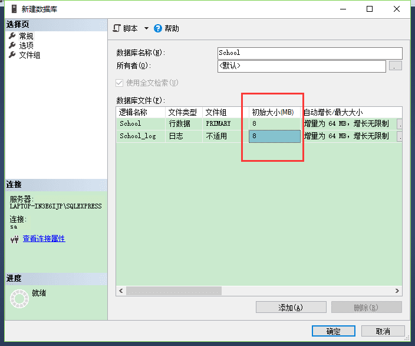Open the 查看连接属性 link
The height and width of the screenshot is (346, 415).
click(x=44, y=239)
